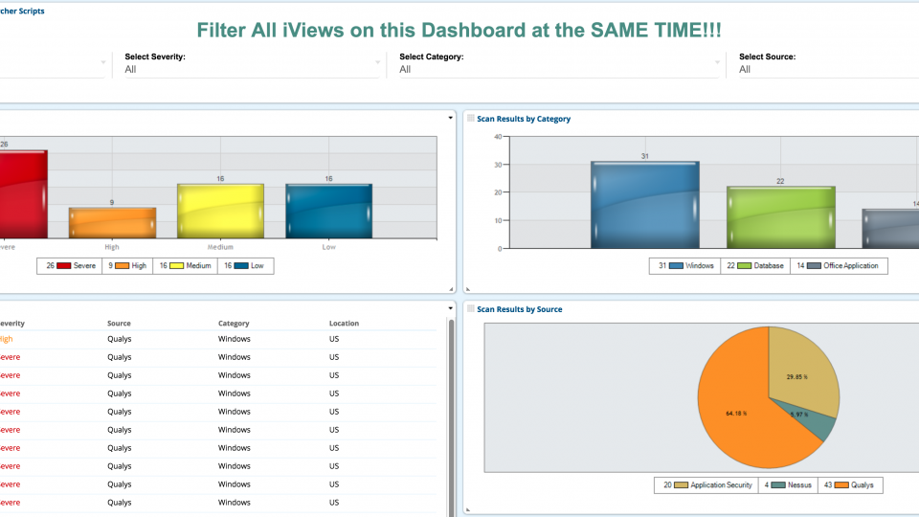This screenshot has width=919, height=517.
Task: Click the Scan Results by Source grip icon
Action: pyautogui.click(x=471, y=309)
